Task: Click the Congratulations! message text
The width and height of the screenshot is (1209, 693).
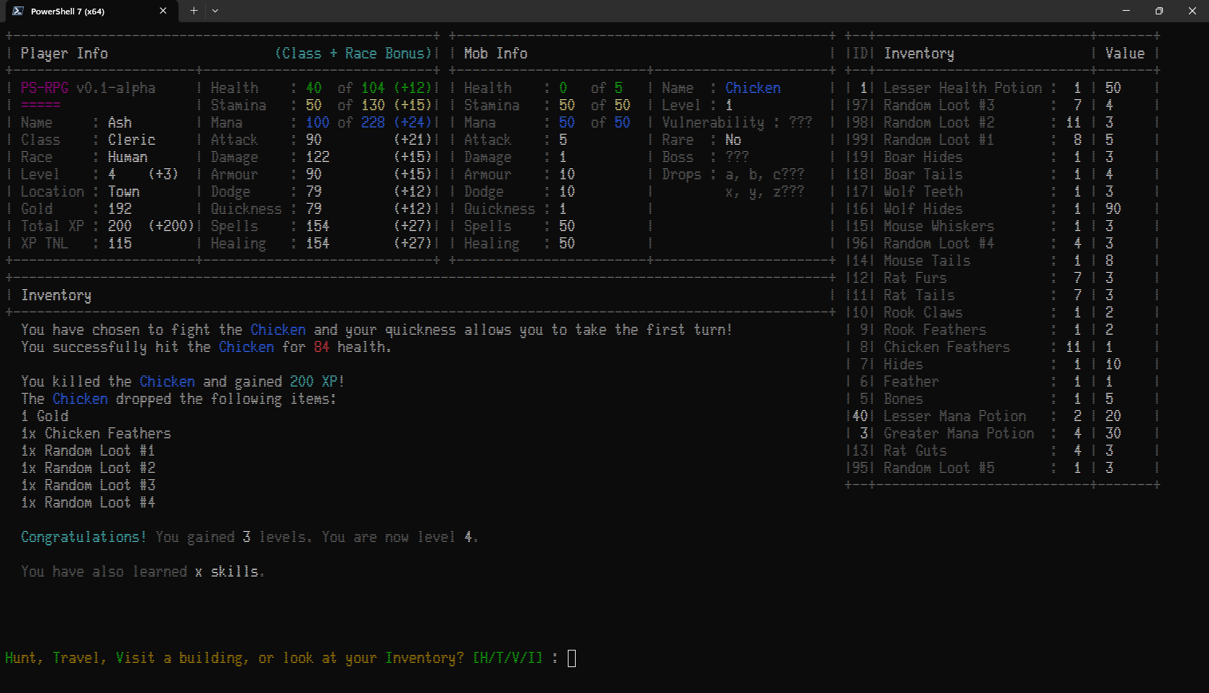Action: 83,537
